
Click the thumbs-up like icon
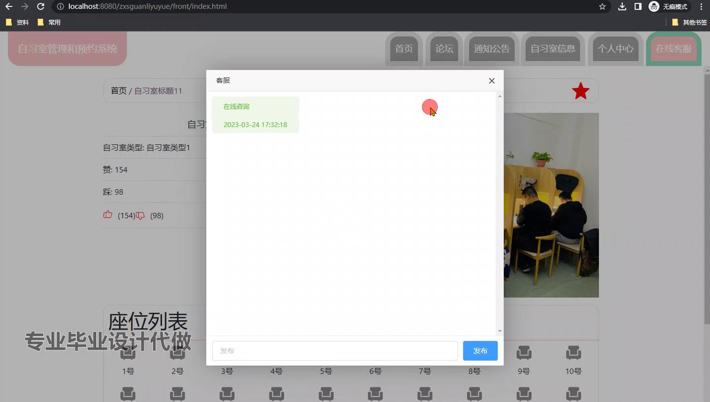coord(107,215)
